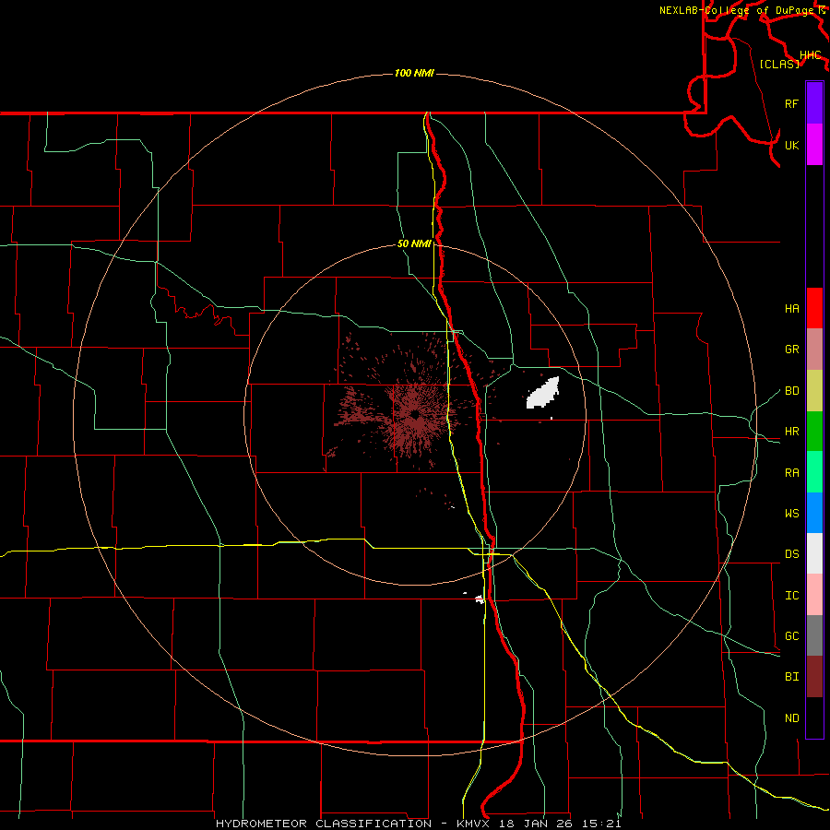
Task: Click the HHC product code text
Action: (x=810, y=55)
